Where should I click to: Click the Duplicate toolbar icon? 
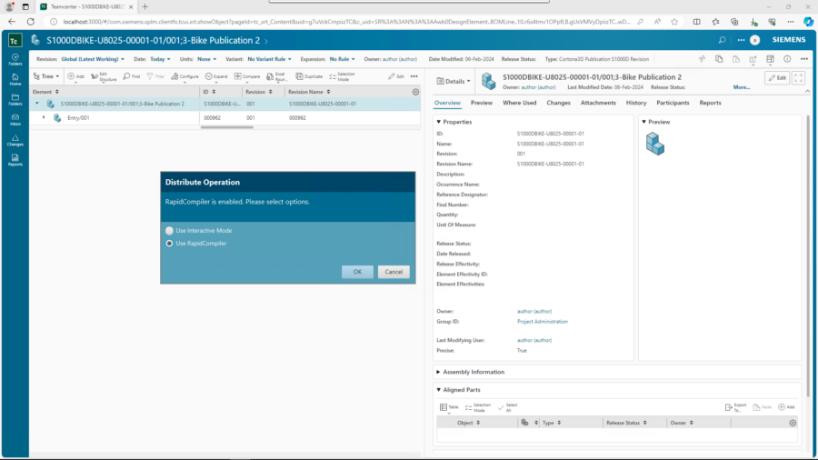pos(310,76)
